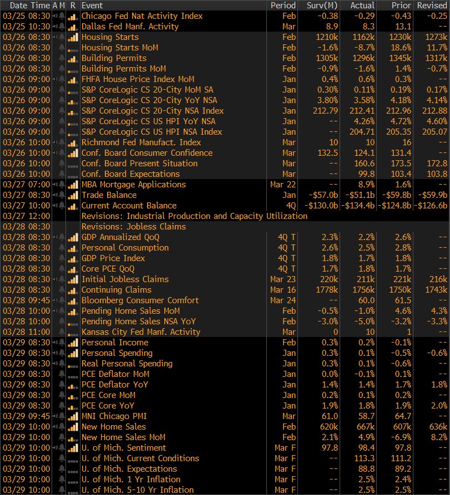Click relevance bars icon for Initial Jobless Claims

(x=72, y=279)
